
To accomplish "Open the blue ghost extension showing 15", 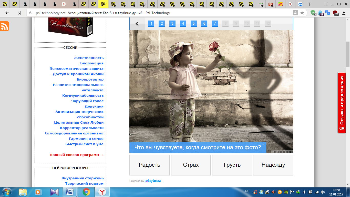I will (x=321, y=13).
